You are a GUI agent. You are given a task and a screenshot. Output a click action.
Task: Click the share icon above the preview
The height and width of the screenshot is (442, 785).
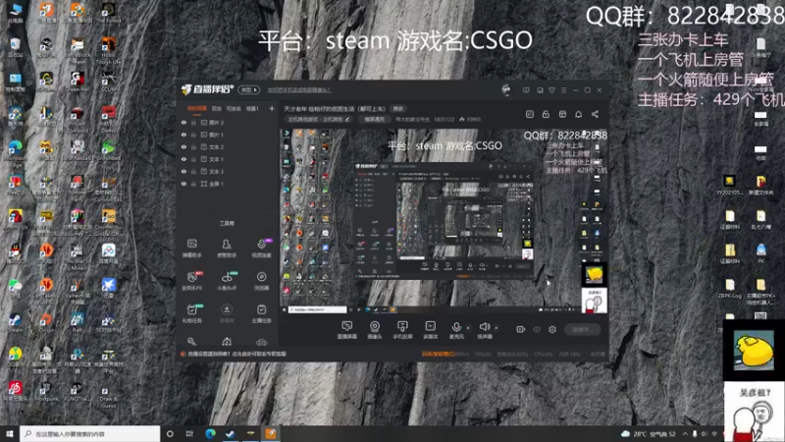[595, 114]
